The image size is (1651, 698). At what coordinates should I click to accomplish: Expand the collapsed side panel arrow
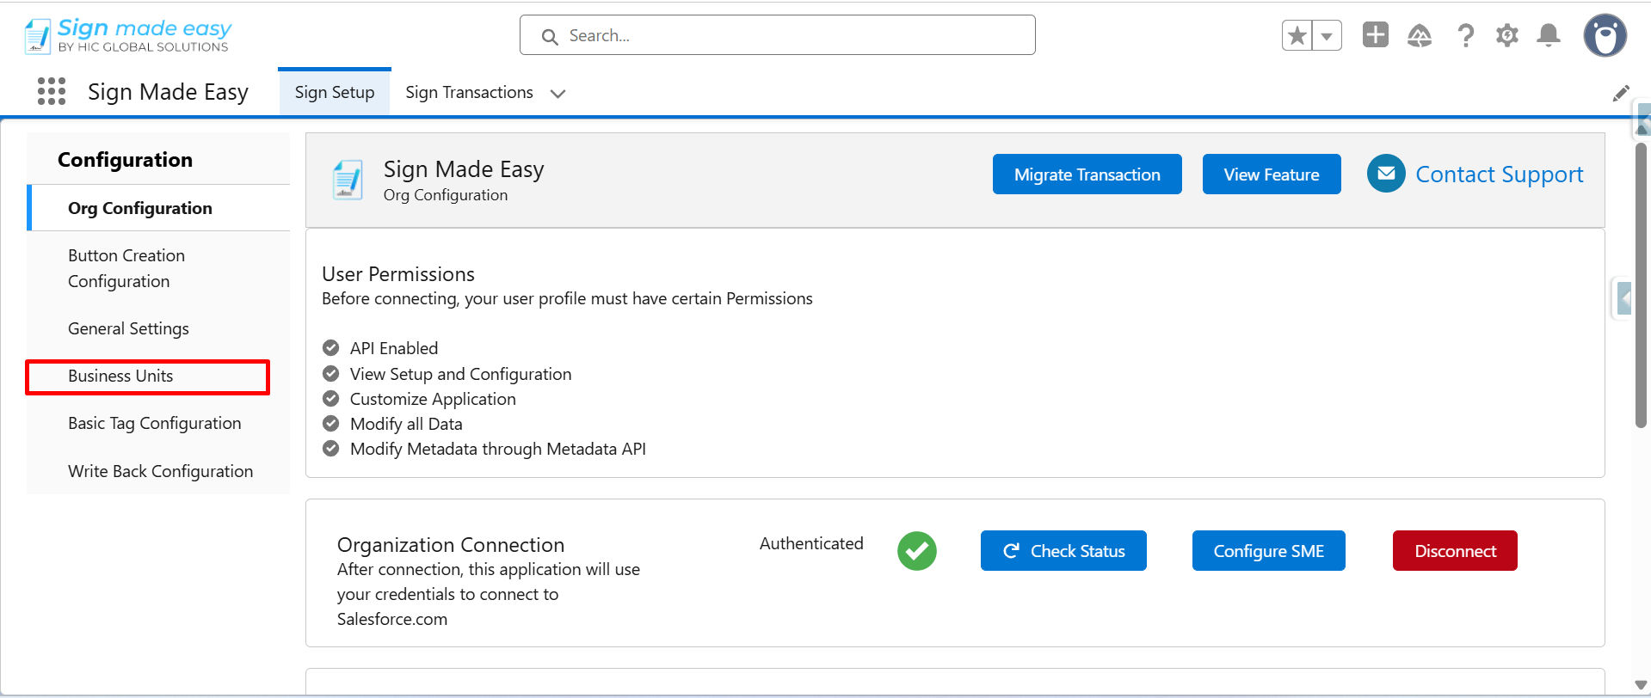pyautogui.click(x=1623, y=299)
